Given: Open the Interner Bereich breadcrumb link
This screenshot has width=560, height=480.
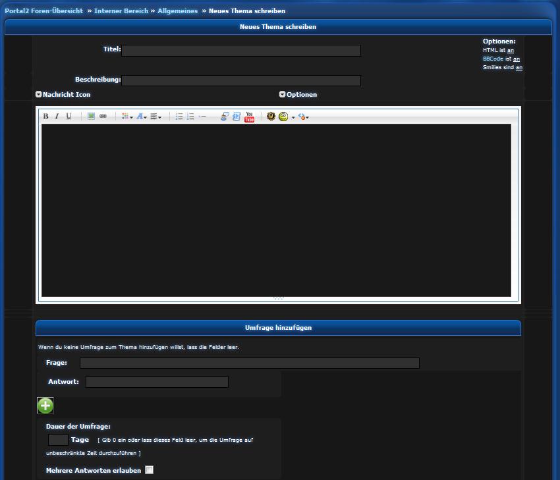Looking at the screenshot, I should [121, 11].
